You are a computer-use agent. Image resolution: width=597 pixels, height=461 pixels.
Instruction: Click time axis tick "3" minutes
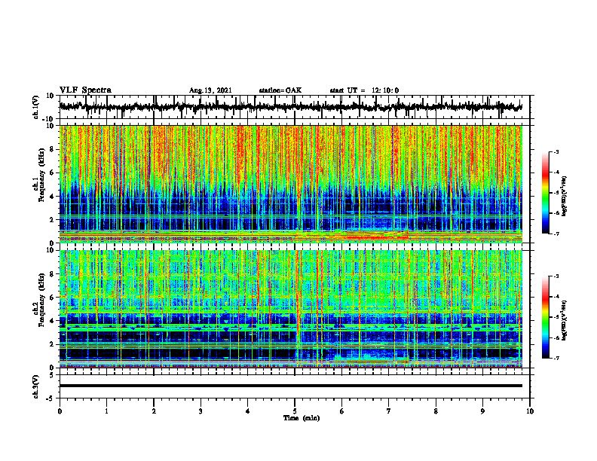201,411
